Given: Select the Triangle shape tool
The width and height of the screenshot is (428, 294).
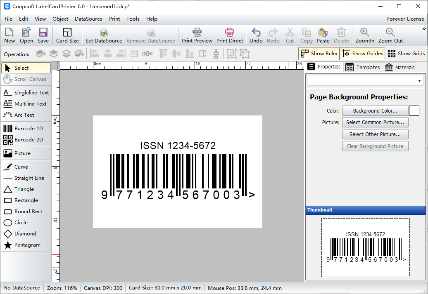Looking at the screenshot, I should [26, 189].
